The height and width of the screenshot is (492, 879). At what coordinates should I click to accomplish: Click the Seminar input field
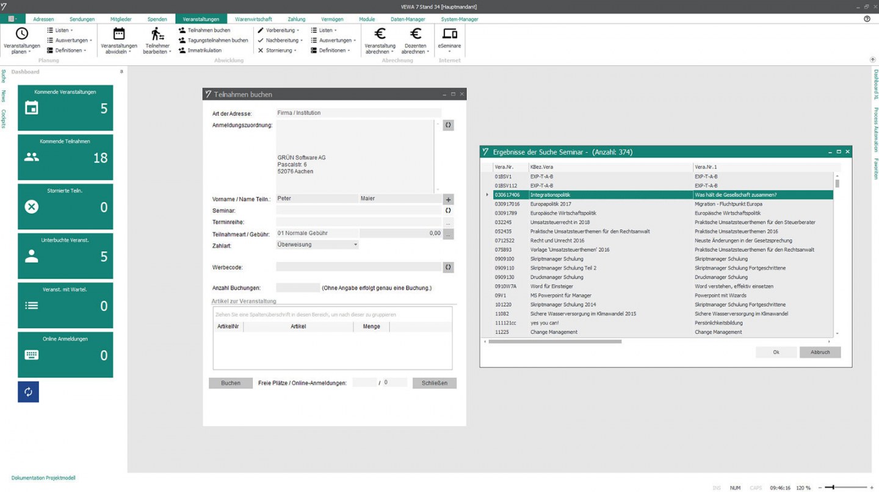tap(358, 210)
